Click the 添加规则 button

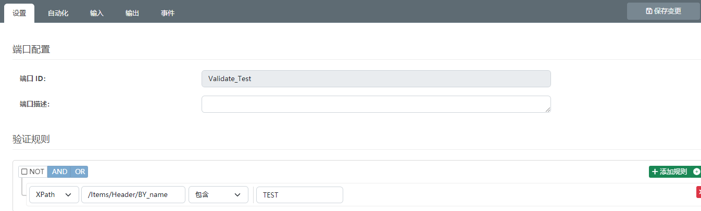click(670, 172)
